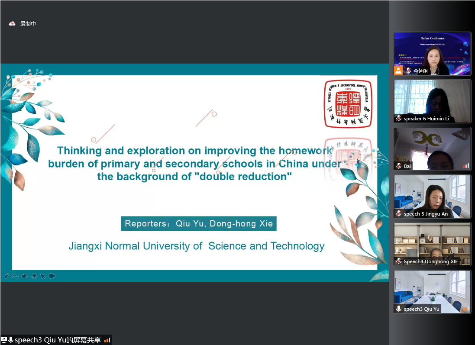Select the 会务组 video thumbnail
Screen dimensions: 475x345
(432, 54)
